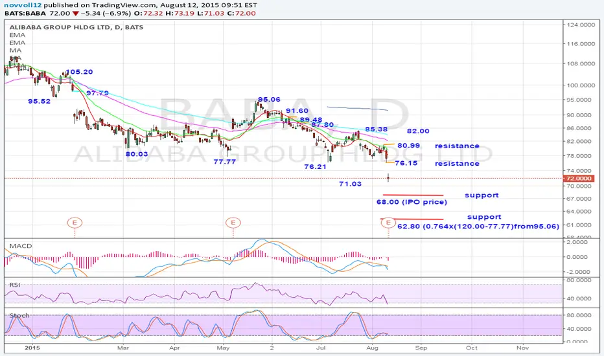The height and width of the screenshot is (356, 604).
Task: Click the 78.0000 price axis label
Action: coord(579,156)
